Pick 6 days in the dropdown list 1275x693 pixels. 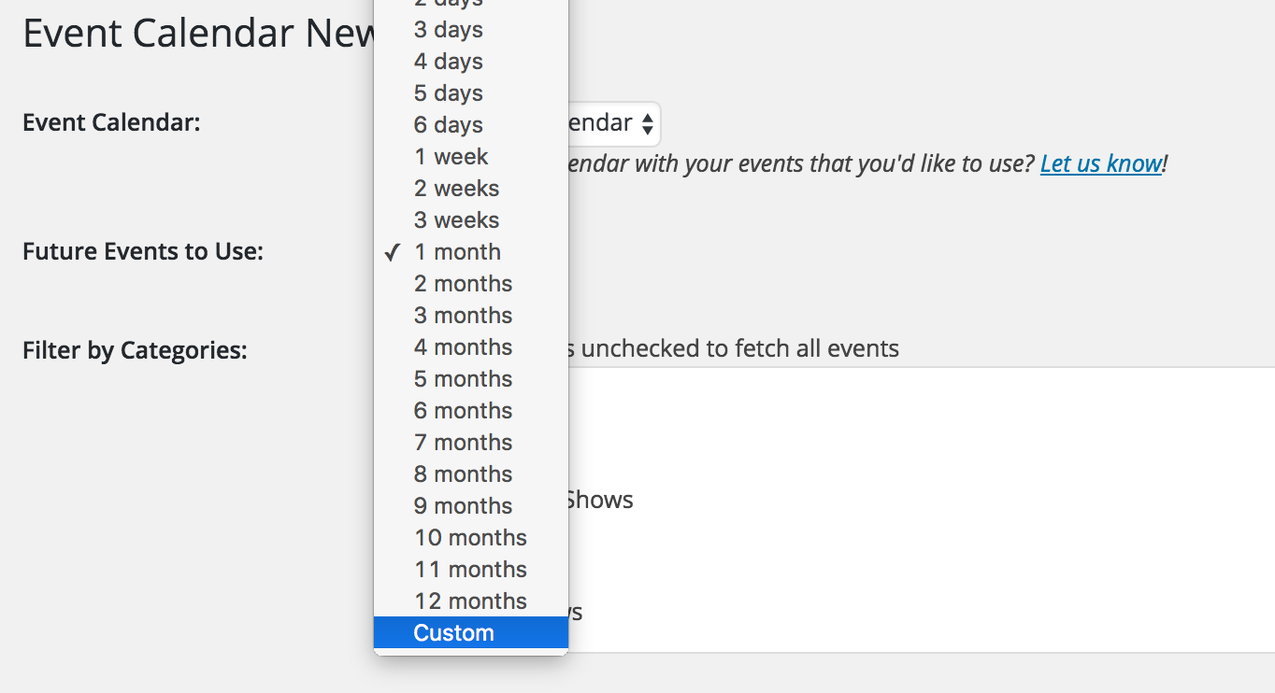[x=470, y=125]
